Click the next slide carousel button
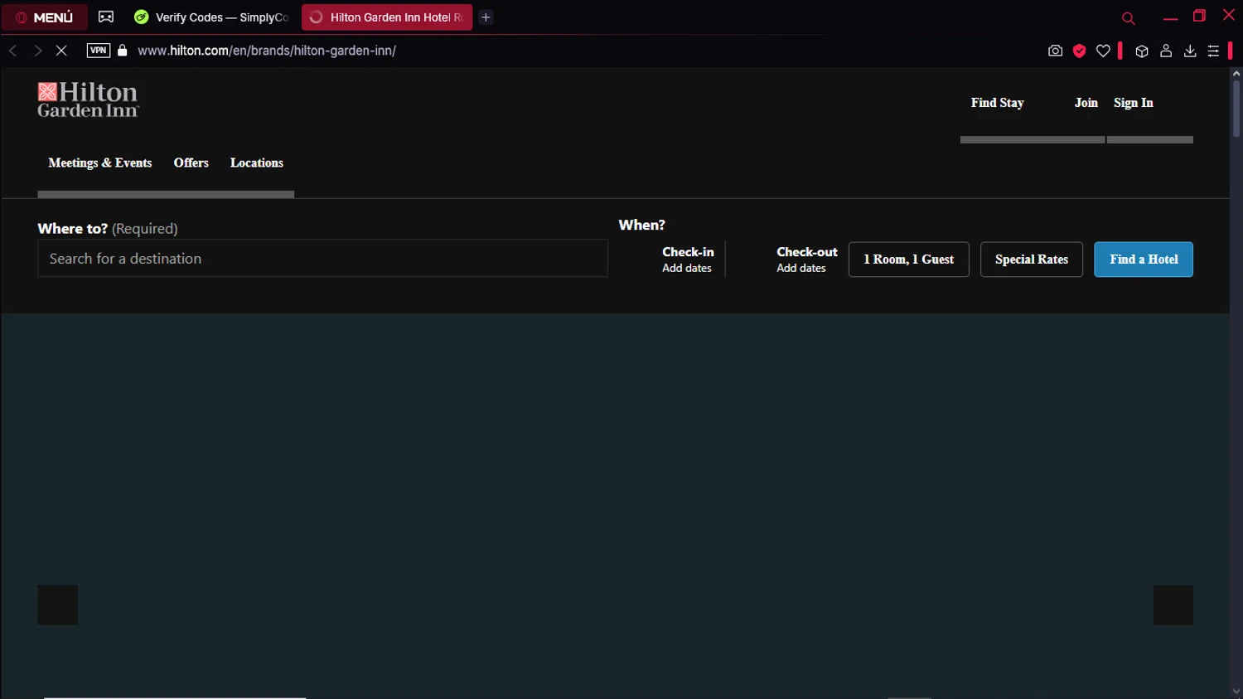This screenshot has width=1243, height=699. (1173, 605)
